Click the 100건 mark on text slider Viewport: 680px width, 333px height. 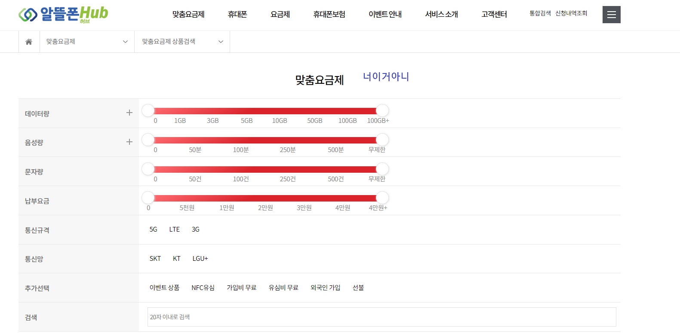[x=241, y=179]
